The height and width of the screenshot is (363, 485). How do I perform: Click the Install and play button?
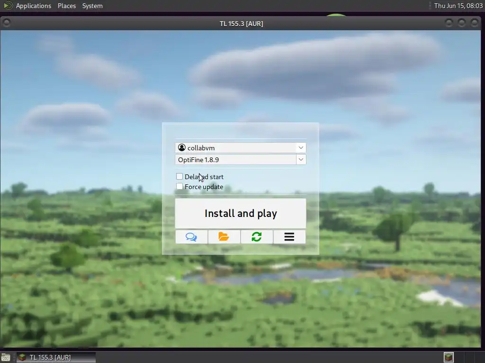coord(241,213)
